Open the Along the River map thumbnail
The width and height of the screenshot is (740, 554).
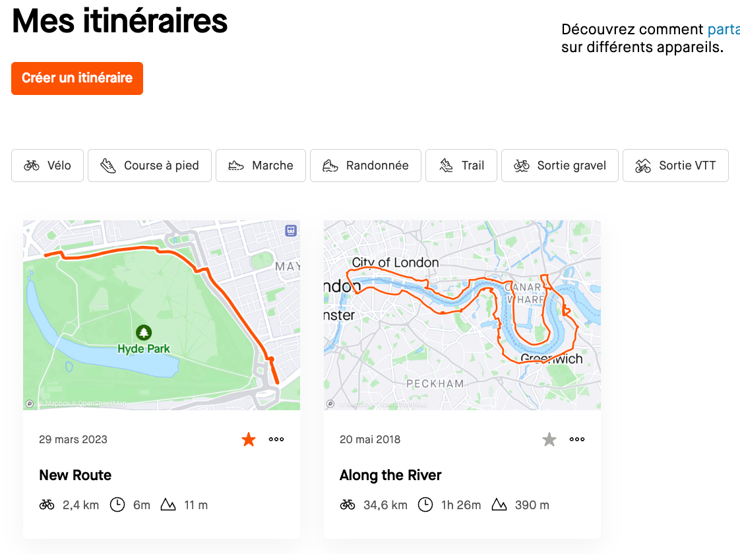[462, 315]
